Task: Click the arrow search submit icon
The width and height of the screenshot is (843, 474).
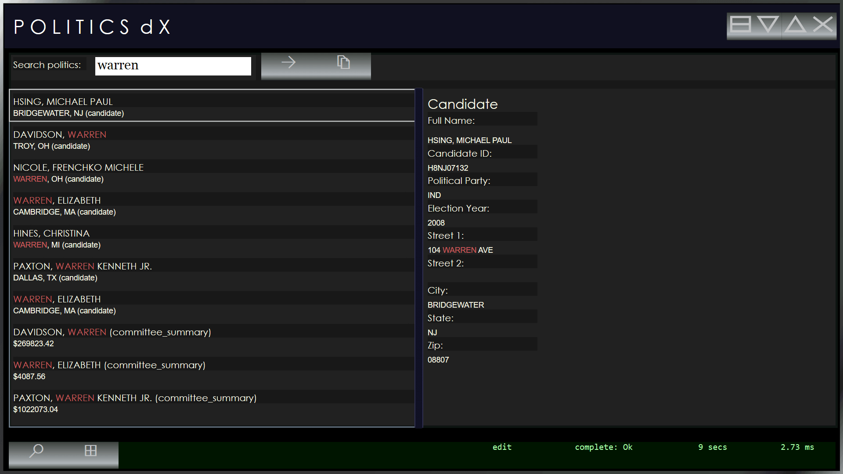Action: [x=288, y=63]
